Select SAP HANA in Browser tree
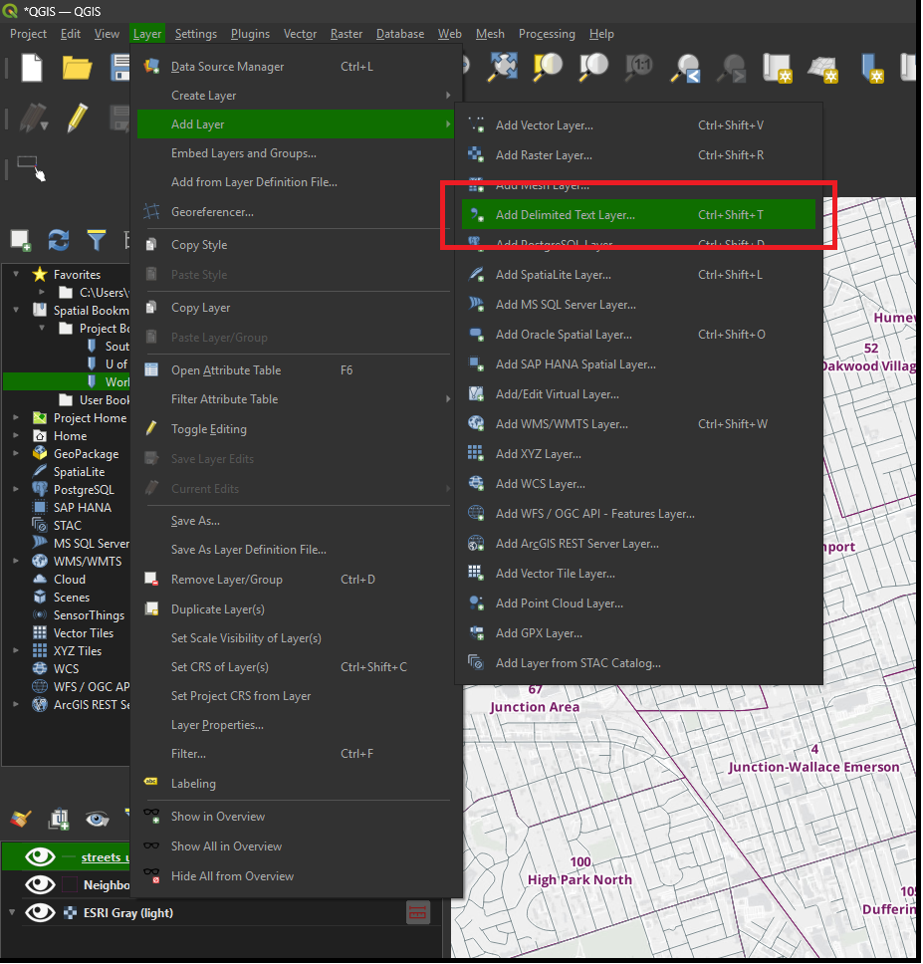This screenshot has height=964, width=923. (x=82, y=507)
